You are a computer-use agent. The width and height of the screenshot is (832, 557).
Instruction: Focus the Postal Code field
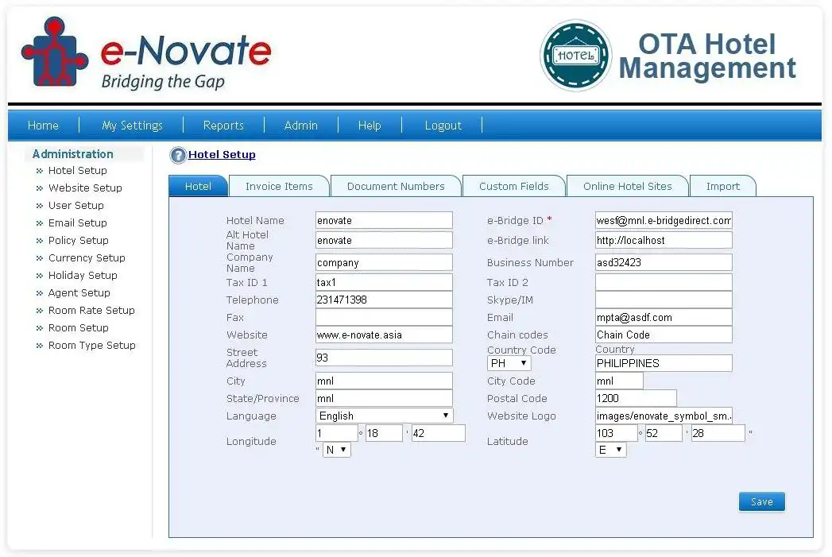click(637, 398)
